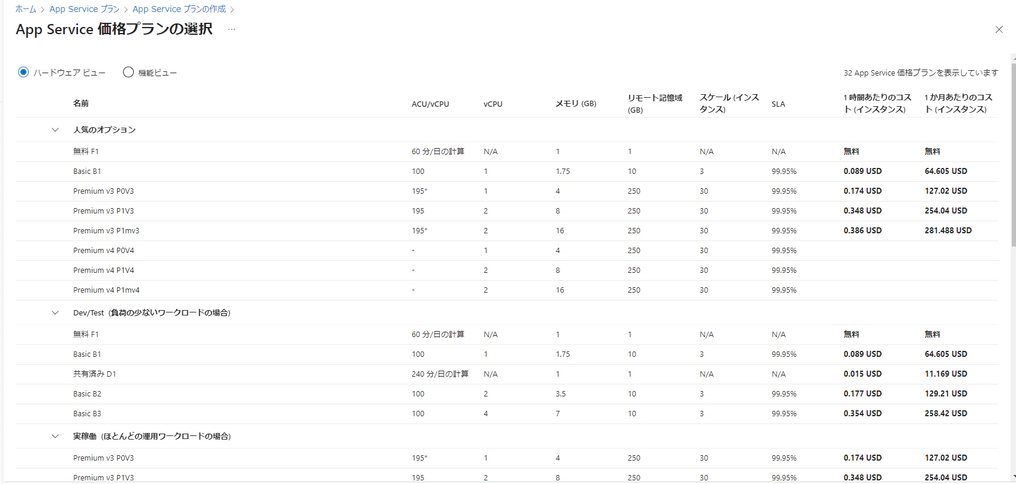Image resolution: width=1016 pixels, height=484 pixels.
Task: Click the vertical scrollbar thumb of the plan list
Action: click(x=1014, y=155)
